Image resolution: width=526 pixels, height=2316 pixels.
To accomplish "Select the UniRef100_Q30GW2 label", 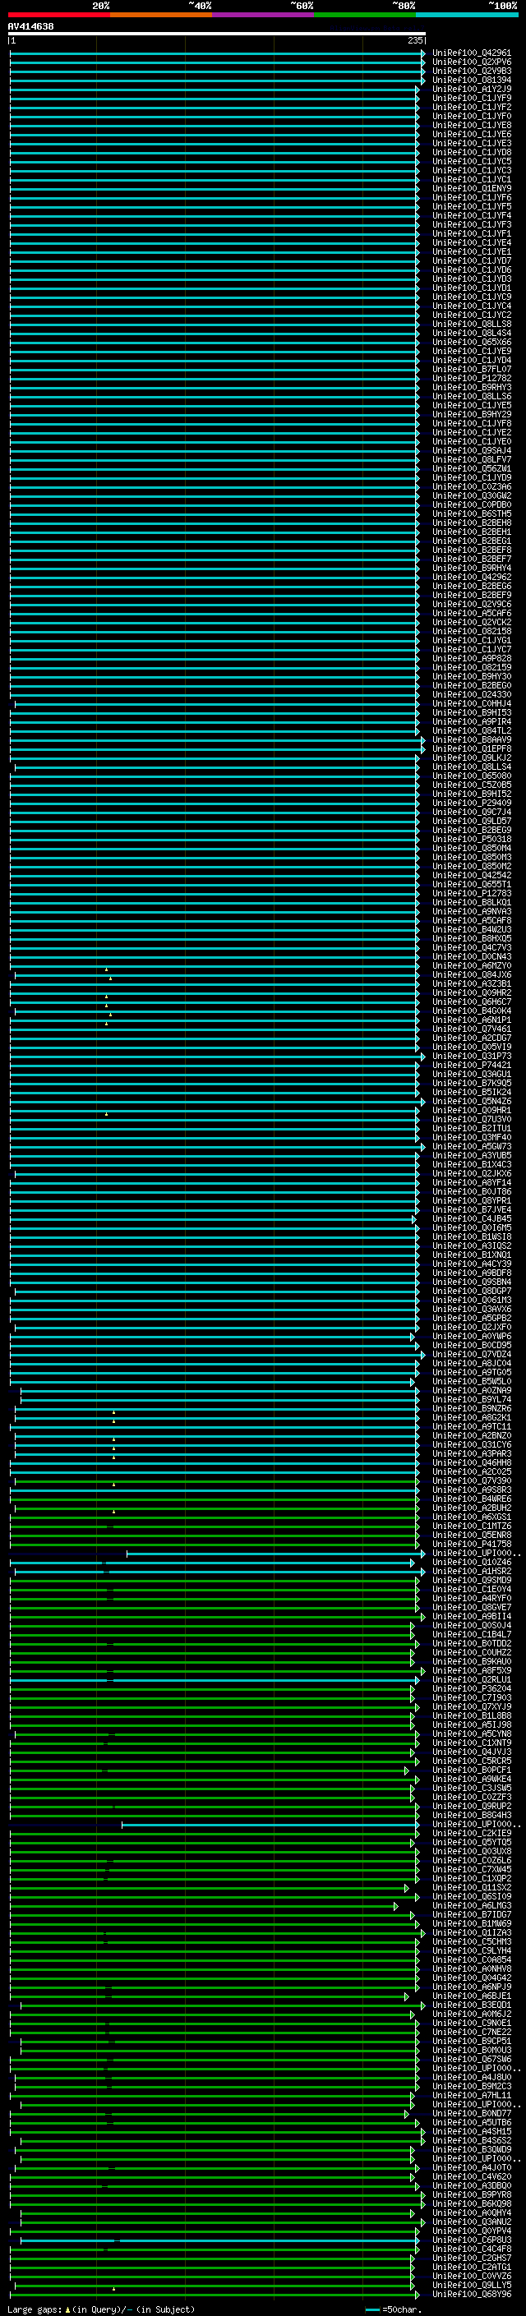I will click(x=471, y=496).
